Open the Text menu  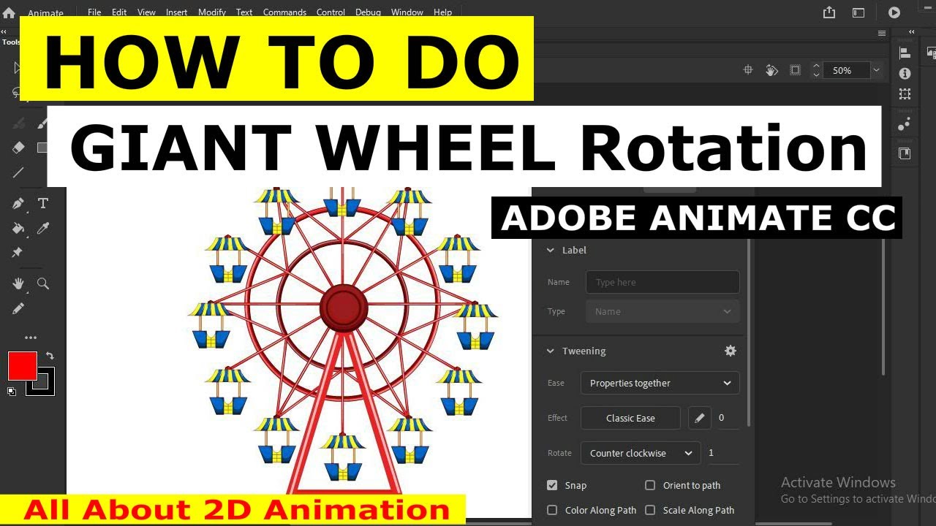point(244,12)
